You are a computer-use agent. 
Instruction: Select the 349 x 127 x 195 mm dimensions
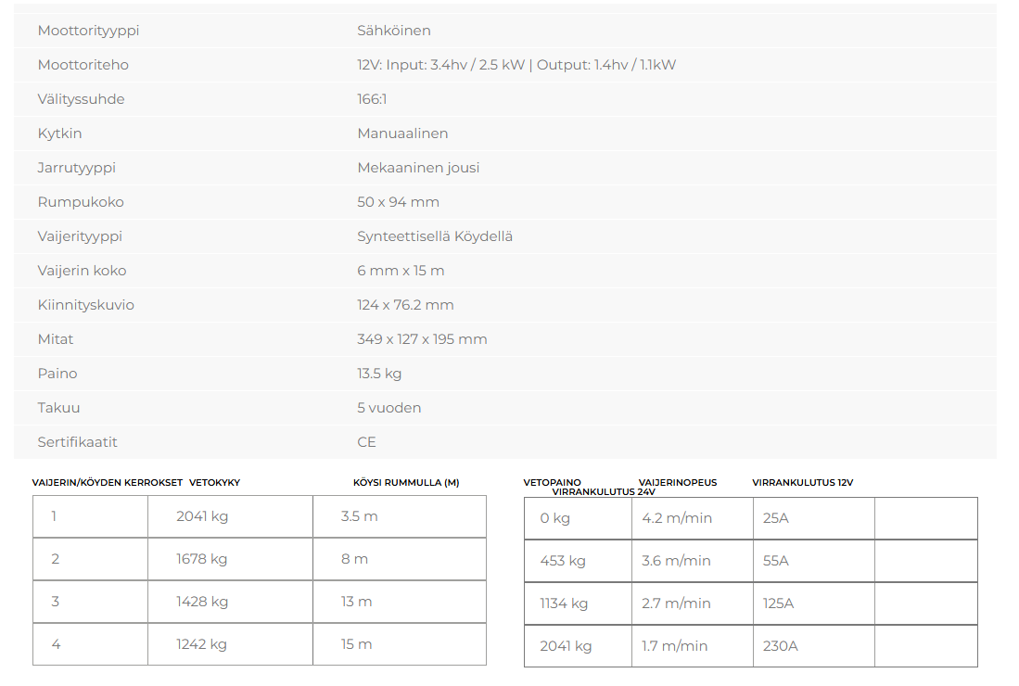point(422,339)
